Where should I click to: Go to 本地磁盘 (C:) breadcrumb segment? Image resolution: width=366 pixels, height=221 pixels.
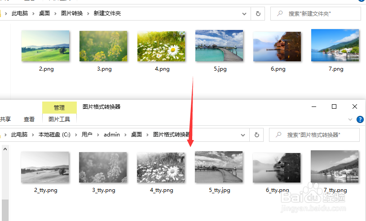(x=54, y=135)
